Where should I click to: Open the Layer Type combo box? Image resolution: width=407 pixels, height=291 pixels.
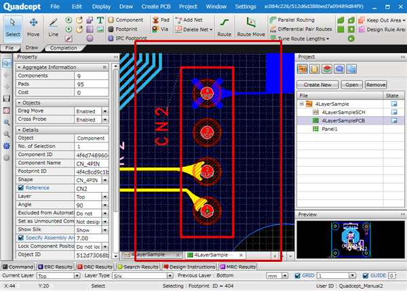142,275
